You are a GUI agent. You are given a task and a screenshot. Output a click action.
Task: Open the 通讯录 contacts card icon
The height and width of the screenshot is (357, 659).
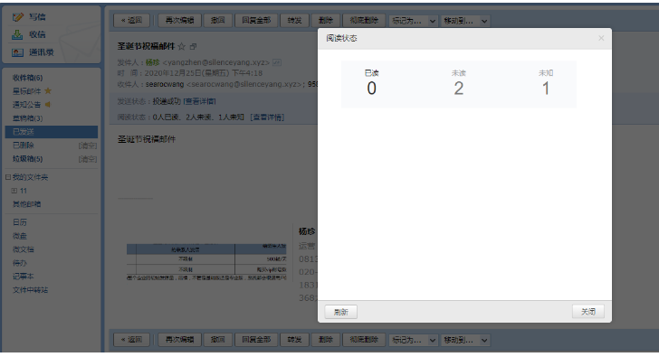(x=18, y=52)
